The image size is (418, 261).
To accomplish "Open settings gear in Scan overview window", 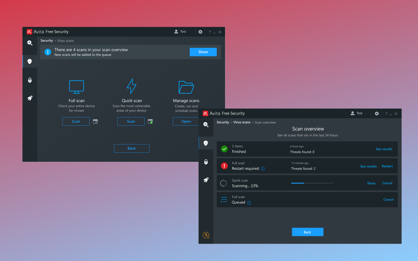I will 377,113.
